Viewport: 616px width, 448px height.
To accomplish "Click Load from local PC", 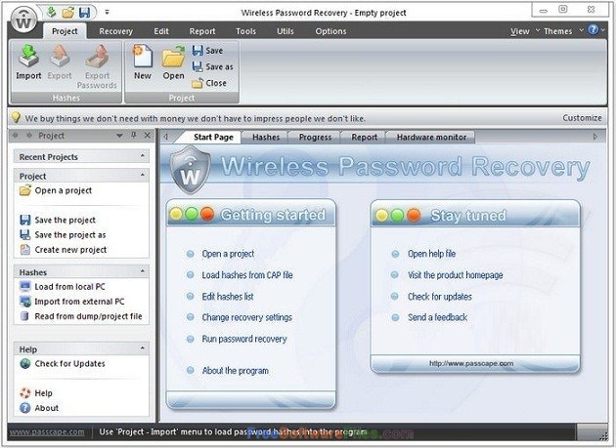I will point(62,287).
